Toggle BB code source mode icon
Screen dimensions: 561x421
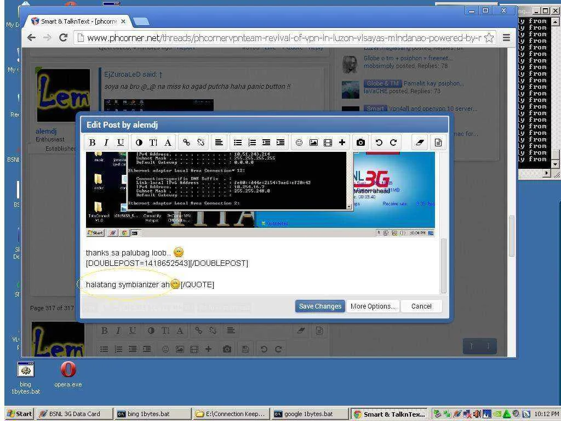pyautogui.click(x=438, y=143)
